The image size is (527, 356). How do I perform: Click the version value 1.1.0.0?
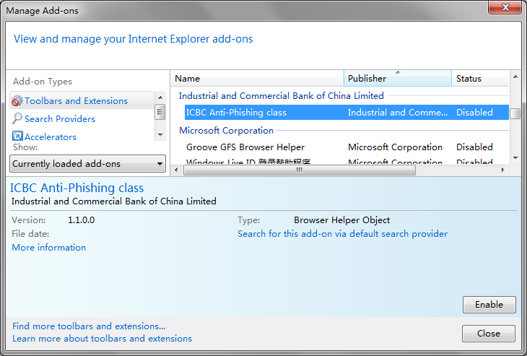pos(82,220)
